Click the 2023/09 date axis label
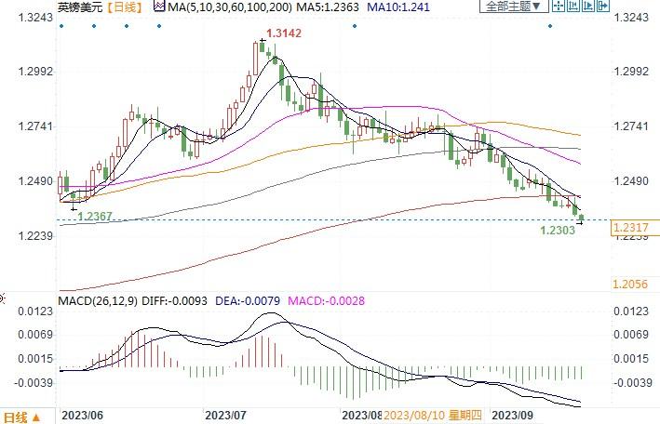660x424 pixels. point(512,416)
